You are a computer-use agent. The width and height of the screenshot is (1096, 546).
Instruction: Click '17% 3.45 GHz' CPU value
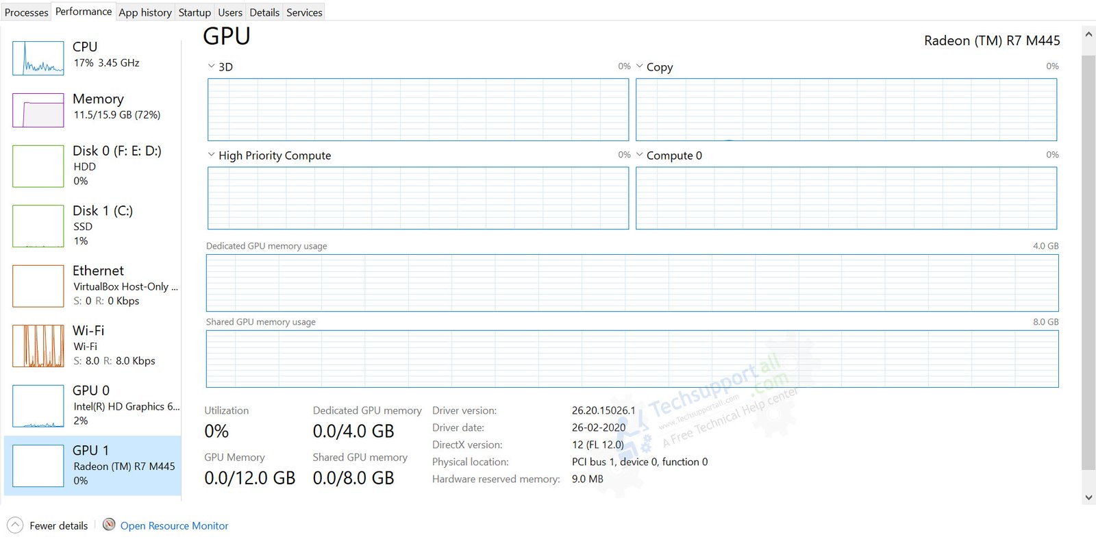(106, 62)
